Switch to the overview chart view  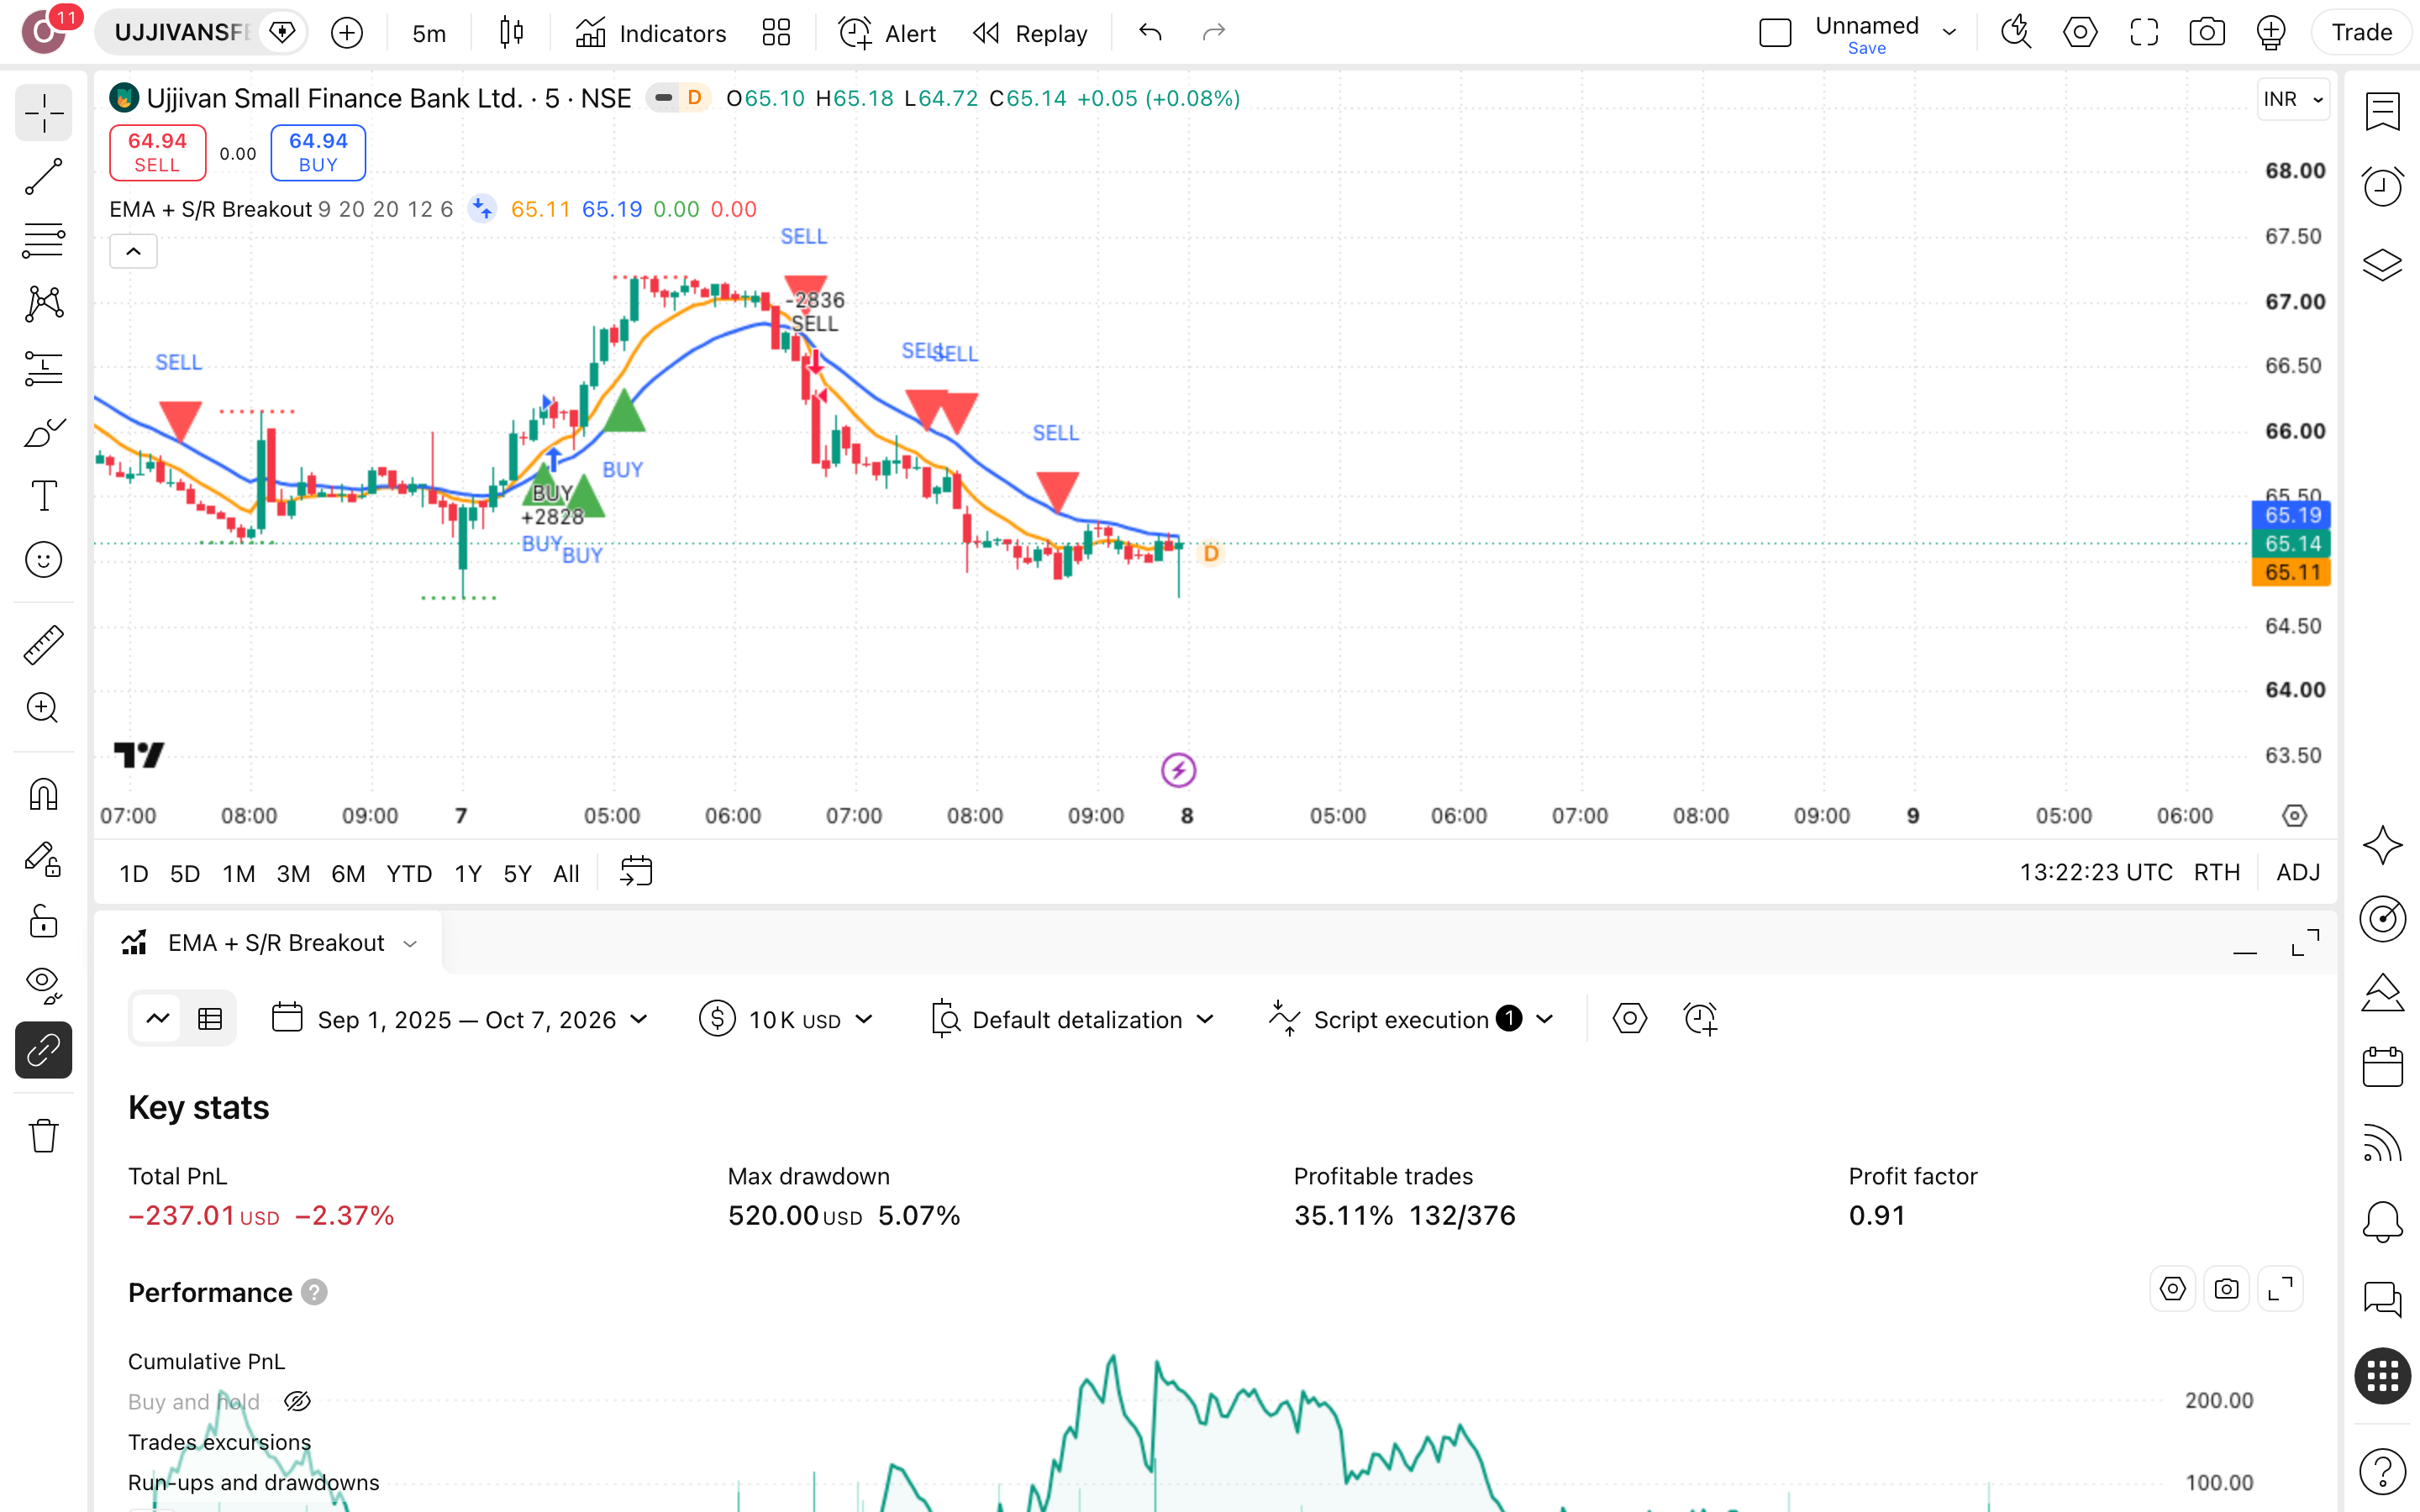pos(157,1019)
